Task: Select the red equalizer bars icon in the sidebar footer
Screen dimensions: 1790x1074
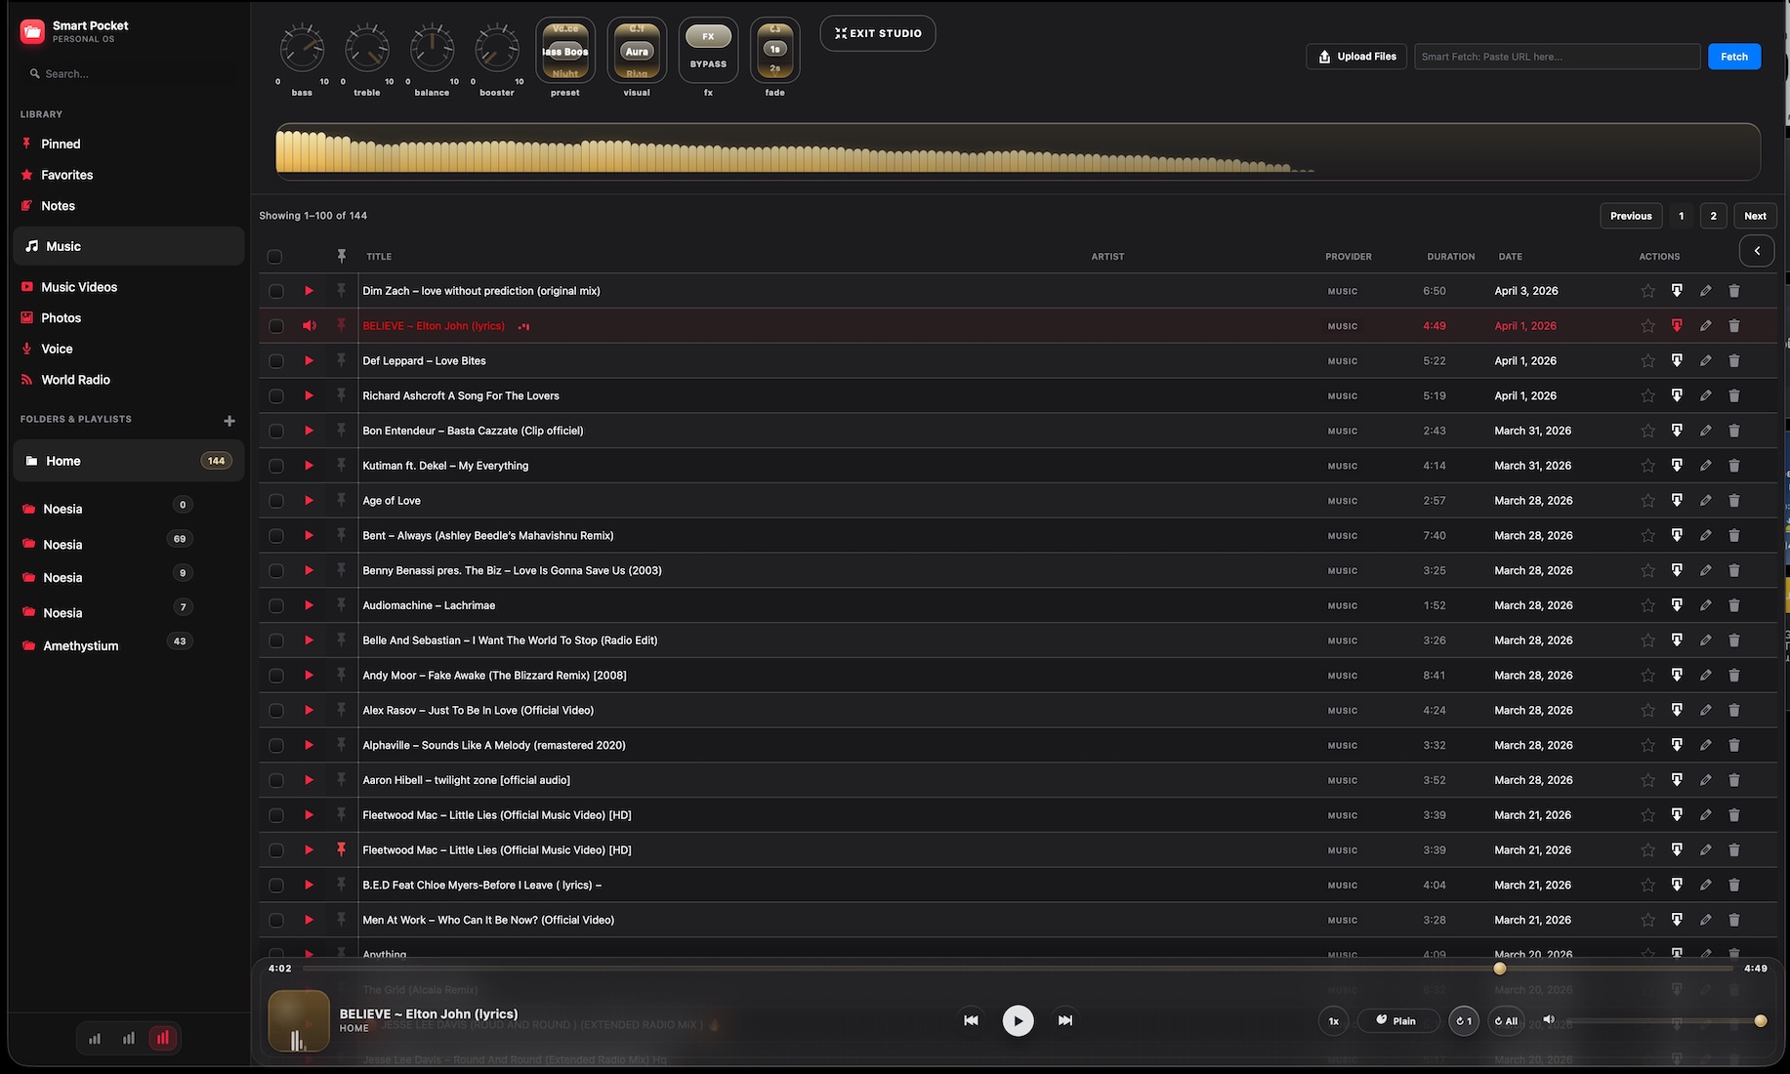Action: click(x=163, y=1038)
